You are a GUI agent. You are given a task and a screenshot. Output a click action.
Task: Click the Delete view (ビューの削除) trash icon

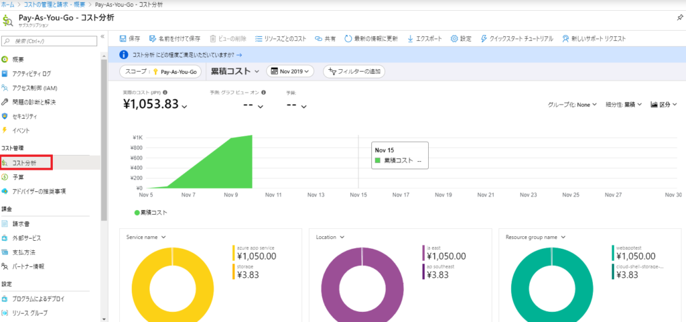213,38
